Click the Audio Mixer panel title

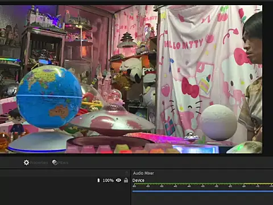pos(143,173)
